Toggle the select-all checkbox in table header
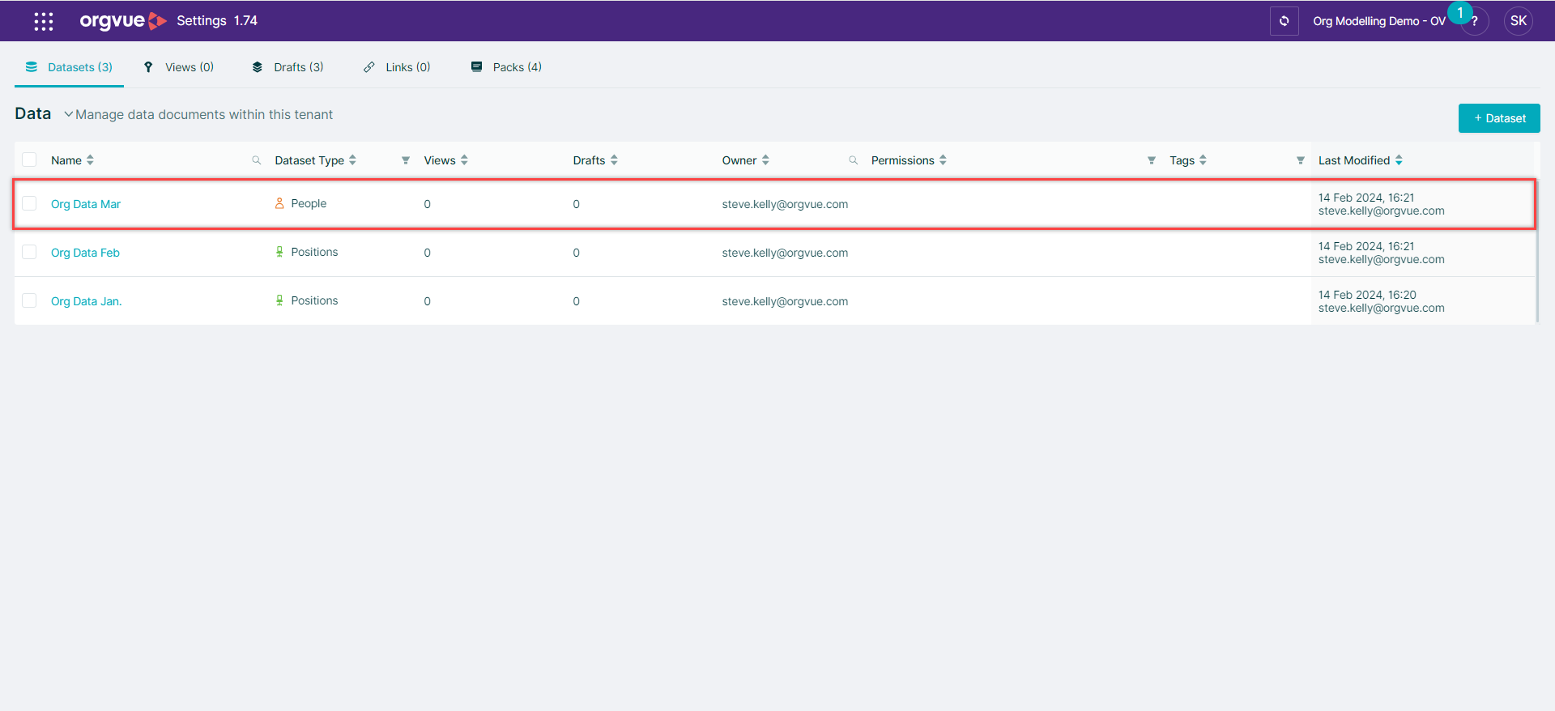 tap(29, 160)
